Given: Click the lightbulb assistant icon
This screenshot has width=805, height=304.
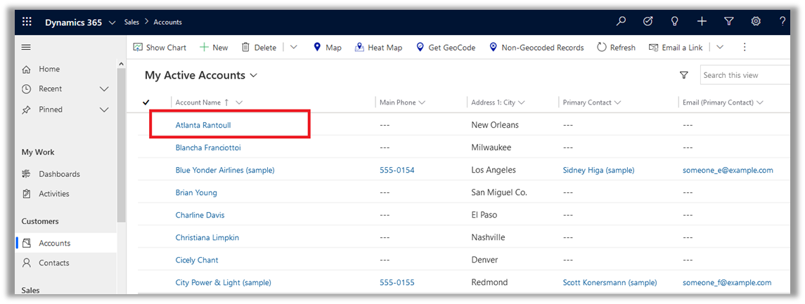Looking at the screenshot, I should click(674, 22).
